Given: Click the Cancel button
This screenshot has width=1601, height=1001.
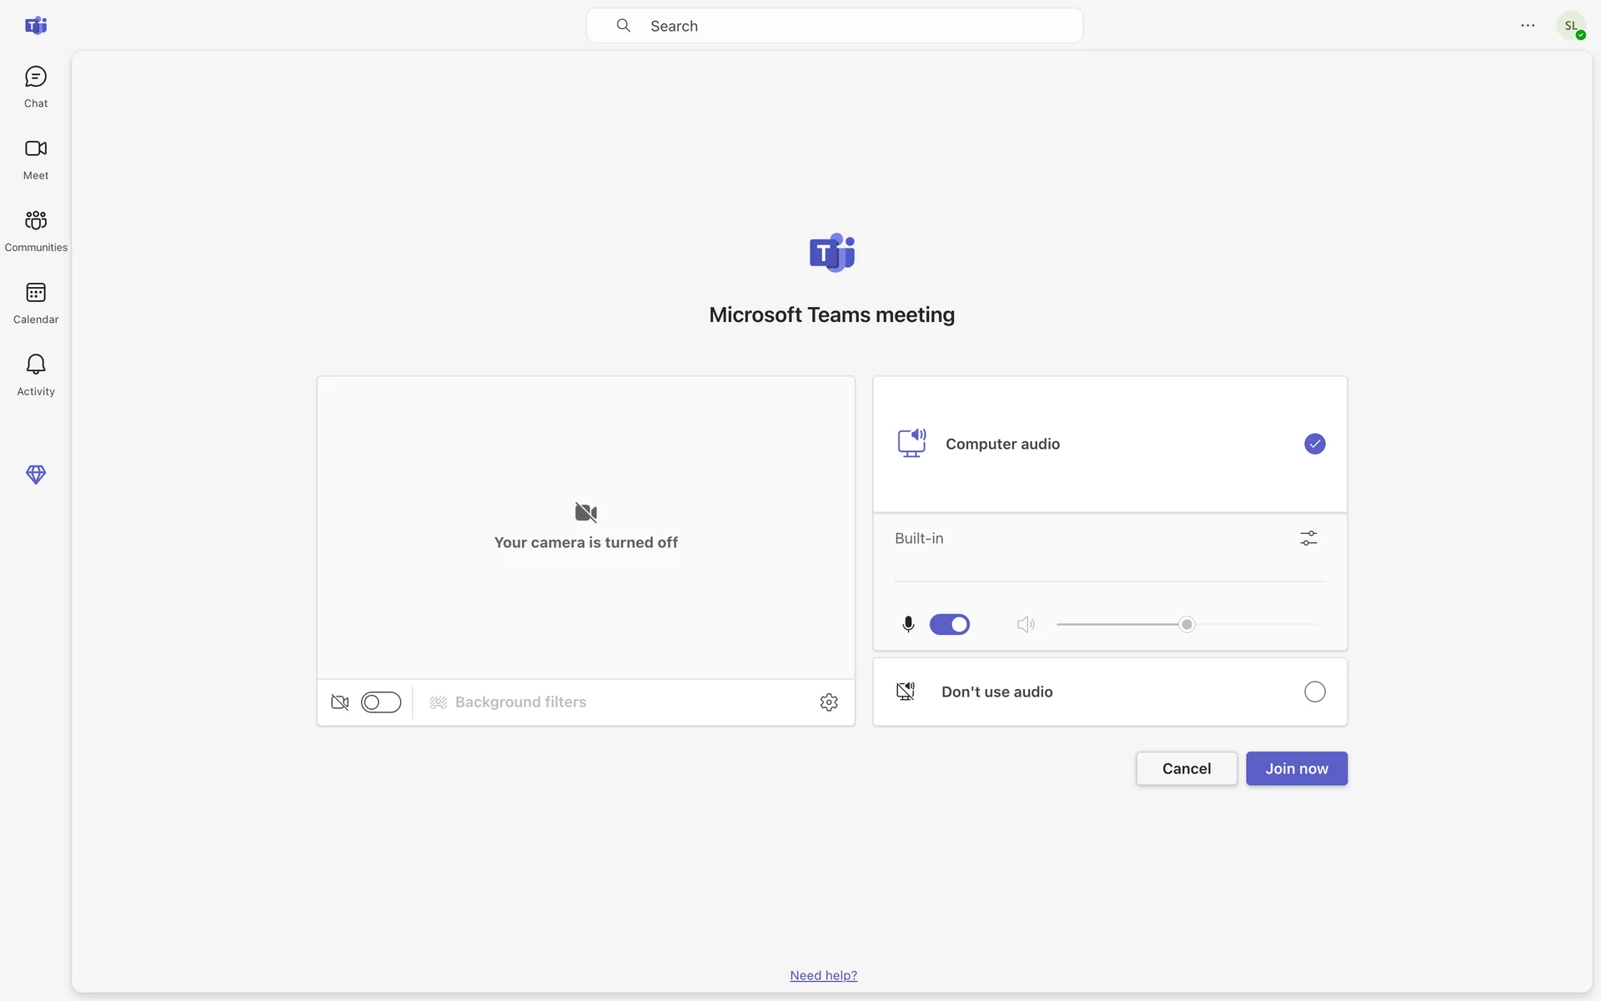Looking at the screenshot, I should coord(1186,769).
